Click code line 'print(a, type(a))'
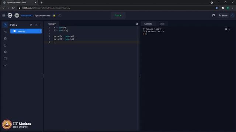Viewport: 236px width, 132px height. pyautogui.click(x=64, y=36)
